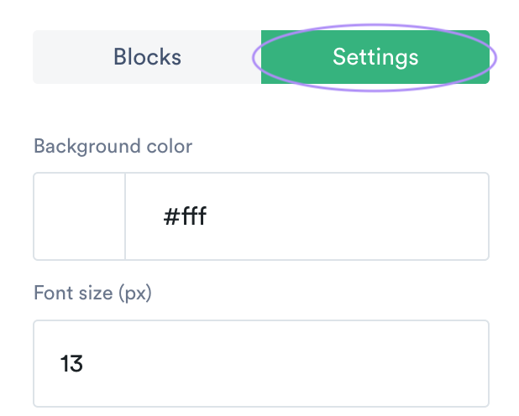Place cursor after the #fff text
The height and width of the screenshot is (416, 519).
208,216
